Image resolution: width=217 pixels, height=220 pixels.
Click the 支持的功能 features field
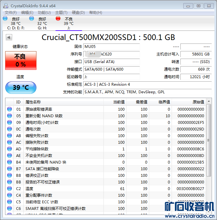pos(148,92)
